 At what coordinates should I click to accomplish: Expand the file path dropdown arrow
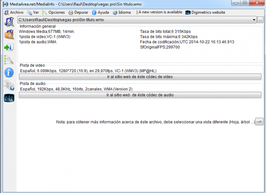pyautogui.click(x=254, y=20)
